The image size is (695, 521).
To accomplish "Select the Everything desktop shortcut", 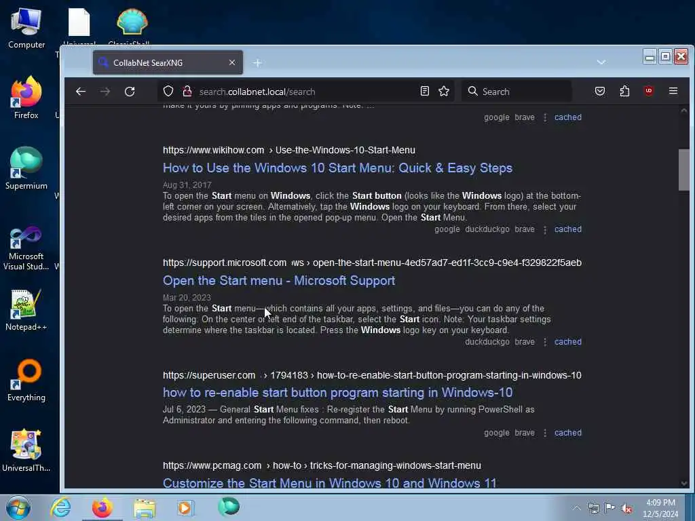I will tap(26, 380).
